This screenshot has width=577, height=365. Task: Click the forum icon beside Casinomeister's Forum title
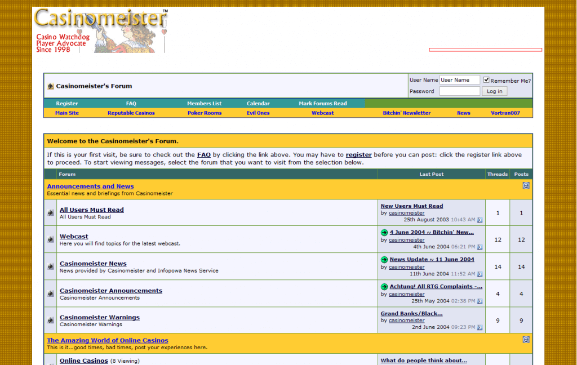click(x=50, y=86)
